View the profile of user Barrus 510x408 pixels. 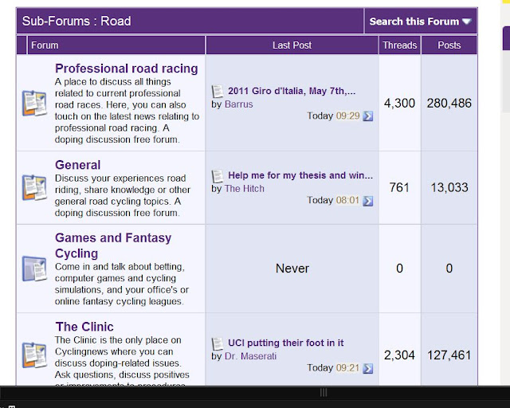click(239, 104)
